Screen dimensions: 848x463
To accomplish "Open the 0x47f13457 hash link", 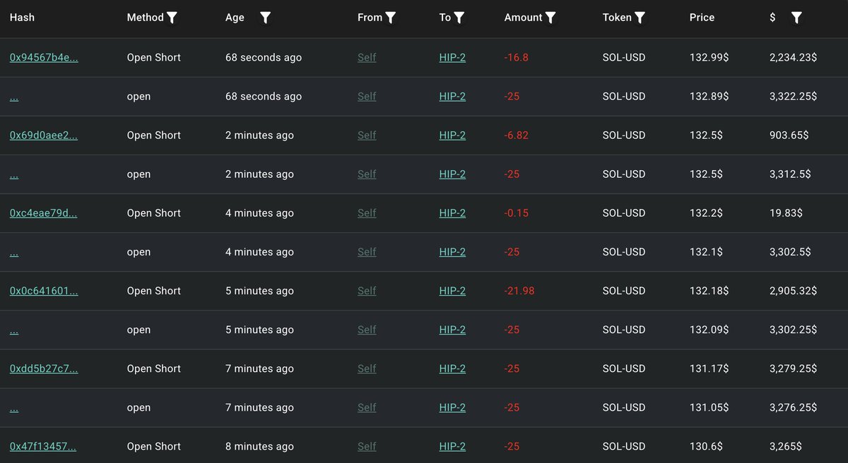I will [43, 446].
